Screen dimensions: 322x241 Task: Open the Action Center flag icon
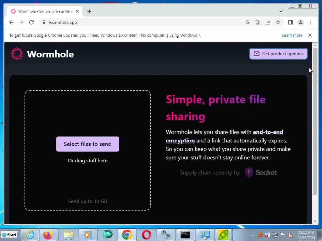(282, 235)
